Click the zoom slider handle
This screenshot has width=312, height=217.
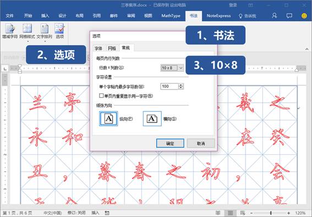[271, 213]
